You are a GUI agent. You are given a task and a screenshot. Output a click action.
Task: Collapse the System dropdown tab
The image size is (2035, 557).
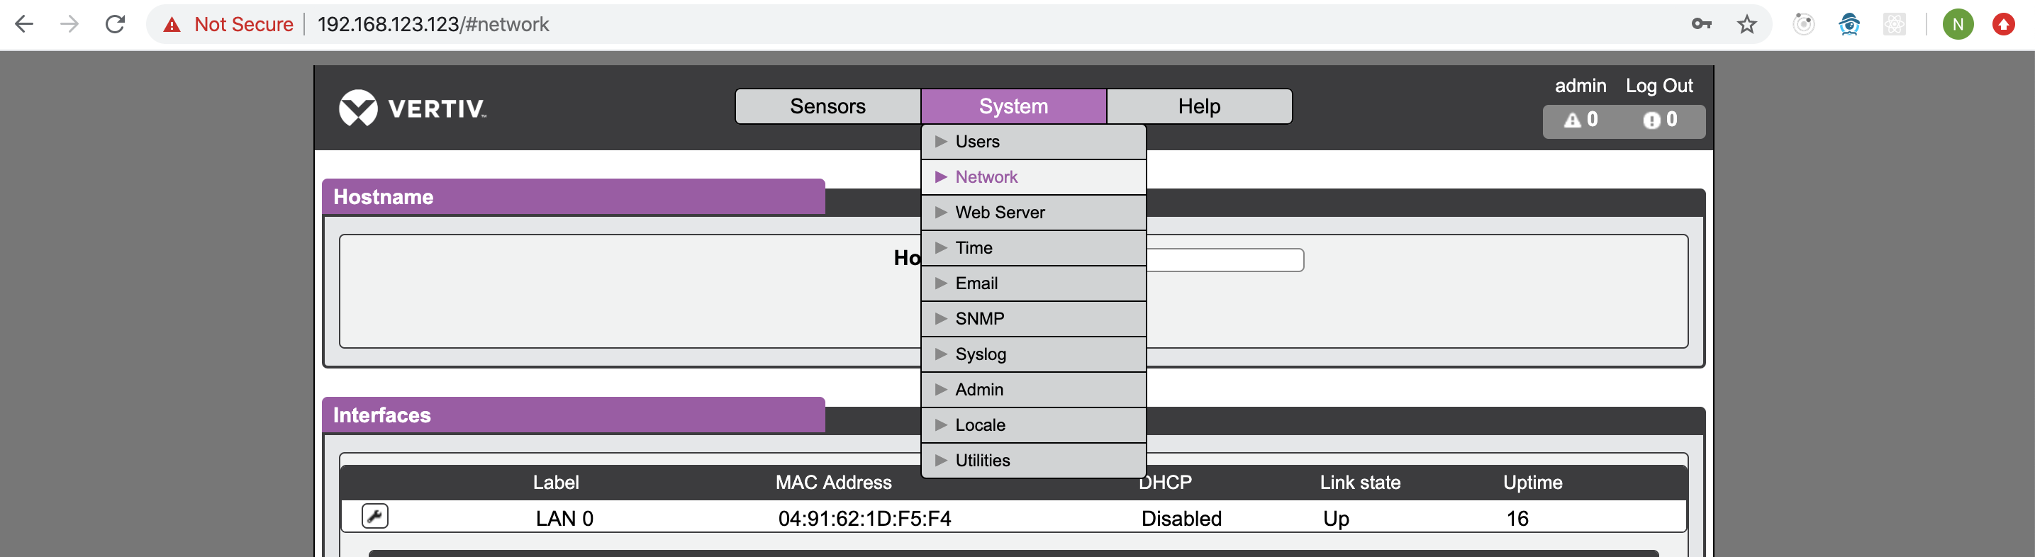coord(1013,107)
